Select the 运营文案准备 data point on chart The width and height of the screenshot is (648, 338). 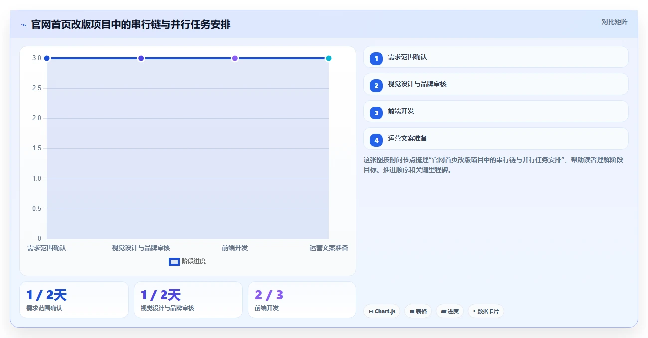(x=328, y=58)
